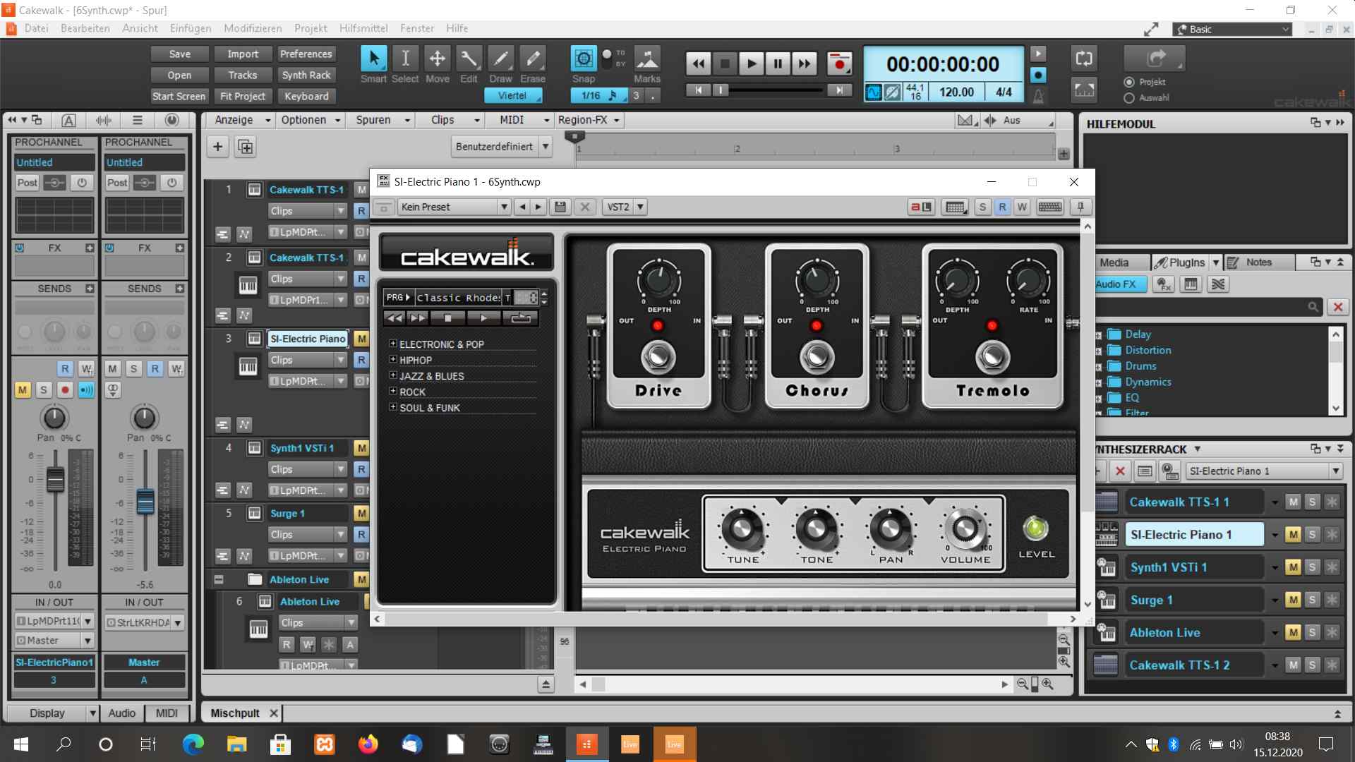This screenshot has width=1355, height=762.
Task: Switch to MIDI inspector tab
Action: tap(167, 713)
